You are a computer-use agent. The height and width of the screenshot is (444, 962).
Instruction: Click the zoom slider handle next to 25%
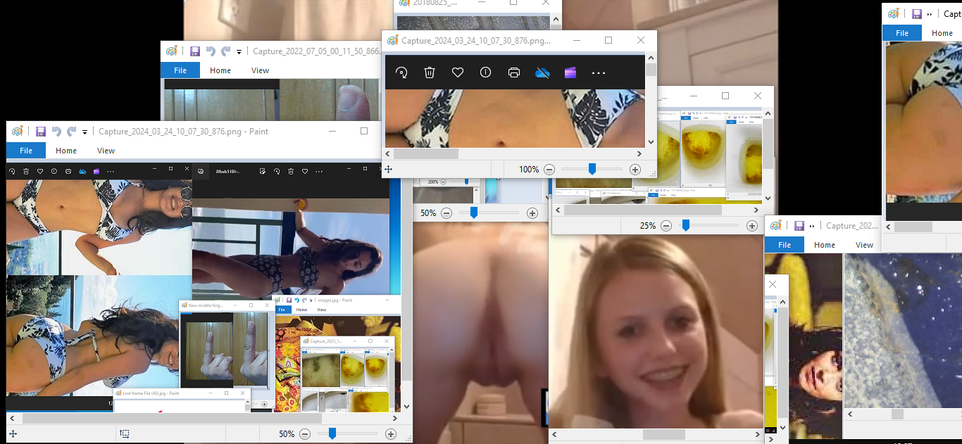685,226
